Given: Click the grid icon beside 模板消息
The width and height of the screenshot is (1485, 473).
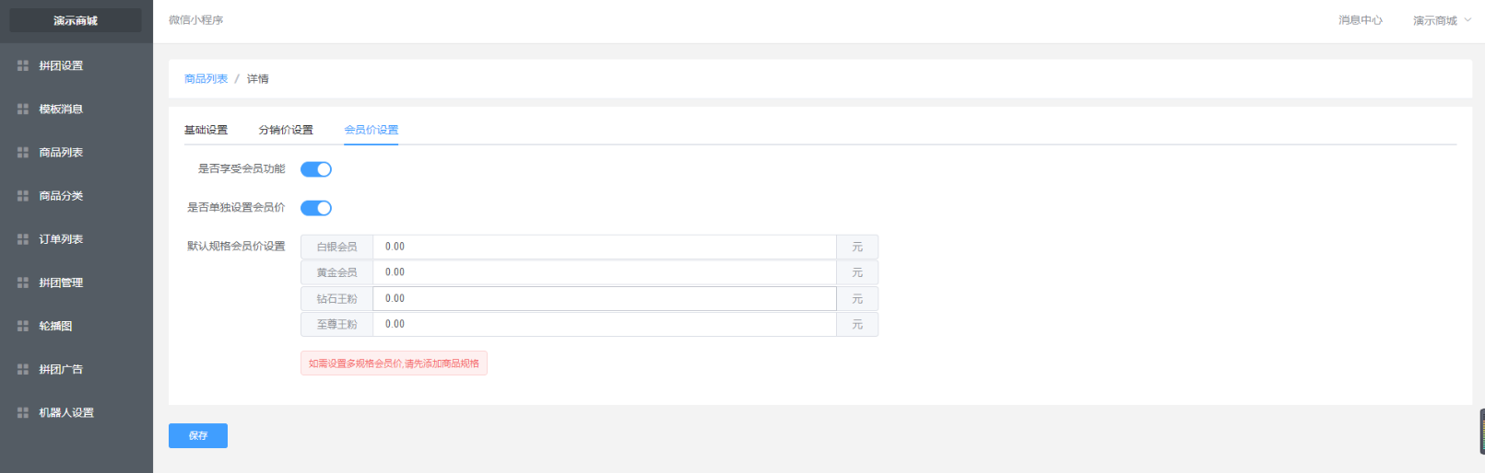Looking at the screenshot, I should [23, 109].
